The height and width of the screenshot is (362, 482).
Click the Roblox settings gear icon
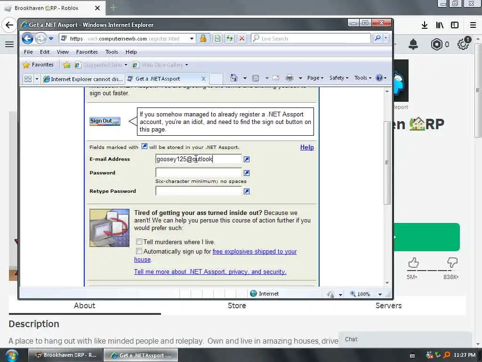tap(463, 44)
